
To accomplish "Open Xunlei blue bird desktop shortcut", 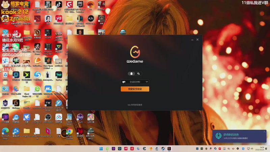I will 27,118.
